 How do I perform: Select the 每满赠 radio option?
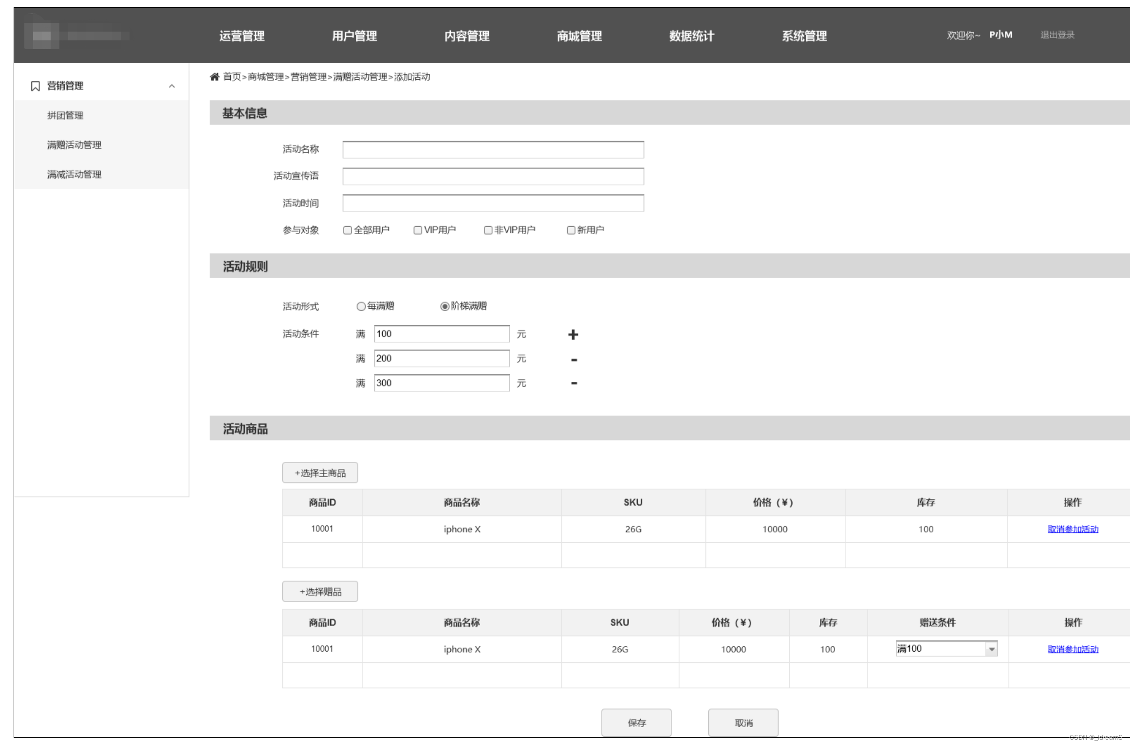click(361, 306)
